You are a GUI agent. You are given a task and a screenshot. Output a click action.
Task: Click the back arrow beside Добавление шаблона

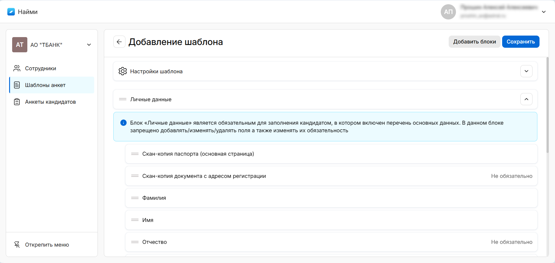pyautogui.click(x=119, y=42)
